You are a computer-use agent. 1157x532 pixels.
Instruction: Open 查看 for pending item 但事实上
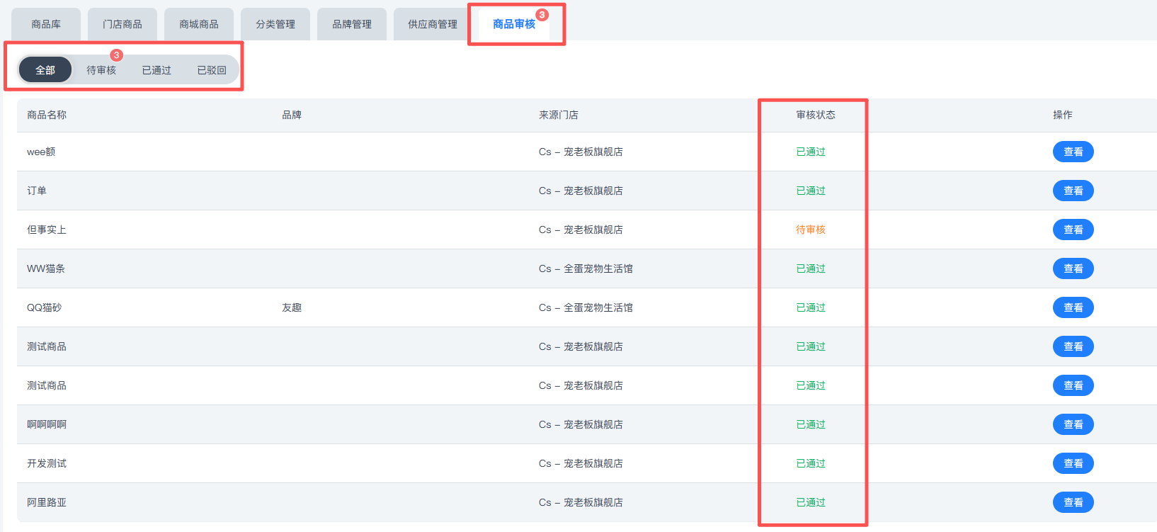pos(1073,230)
